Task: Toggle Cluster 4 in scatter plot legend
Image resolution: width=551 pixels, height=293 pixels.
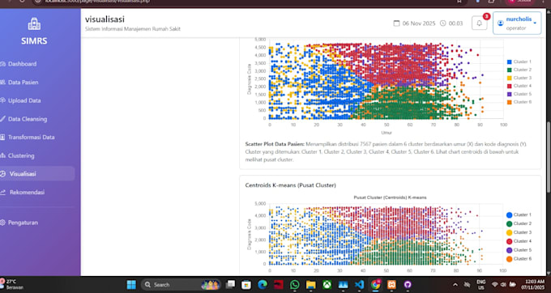Action: coord(519,86)
